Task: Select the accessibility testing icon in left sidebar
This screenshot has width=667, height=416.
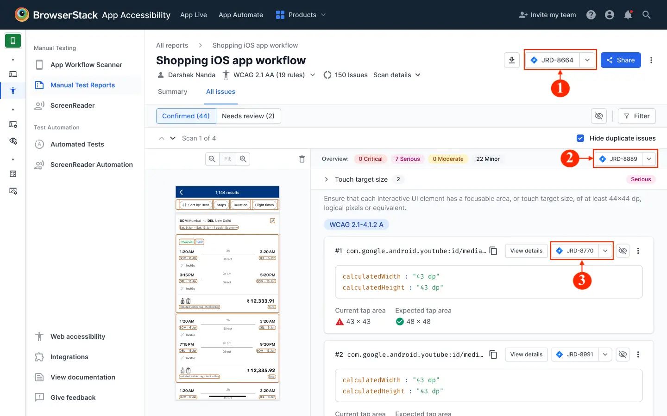Action: coord(13,91)
